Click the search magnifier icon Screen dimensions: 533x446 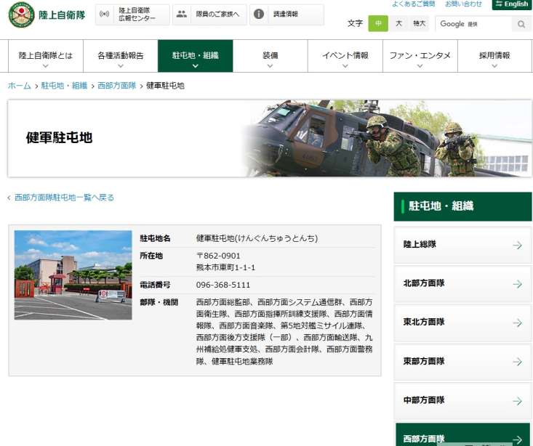pos(521,24)
